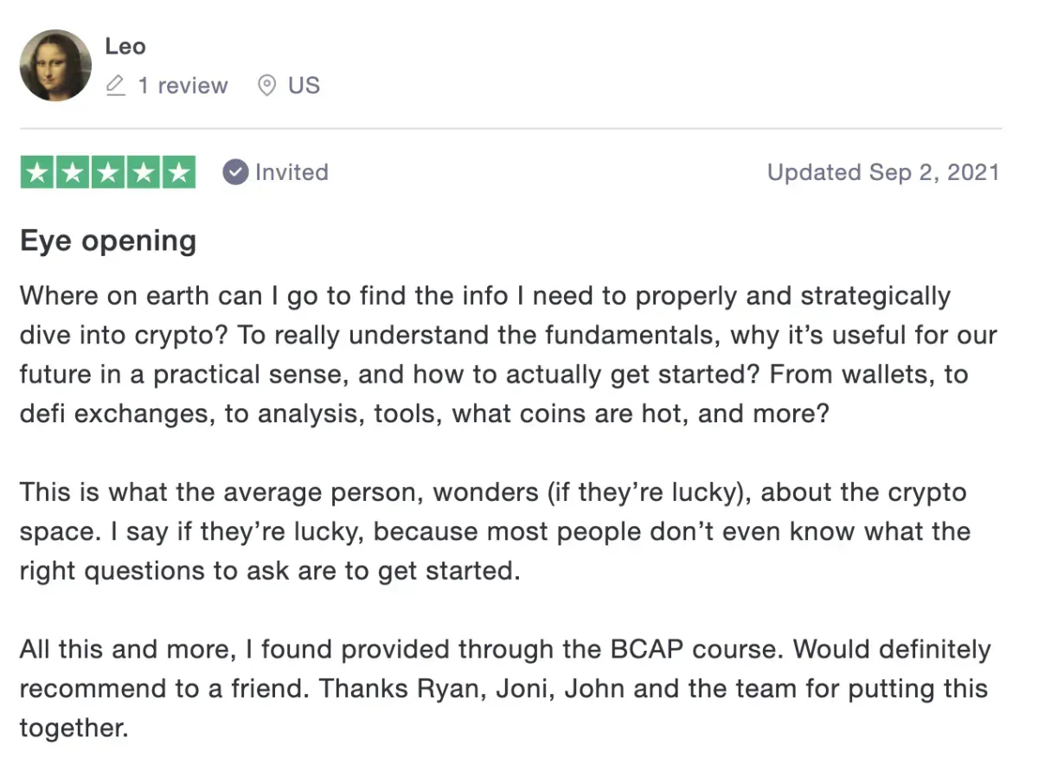Click the paragraph starting 'This is what'
Viewport: 1038px width, 771px height.
point(495,531)
